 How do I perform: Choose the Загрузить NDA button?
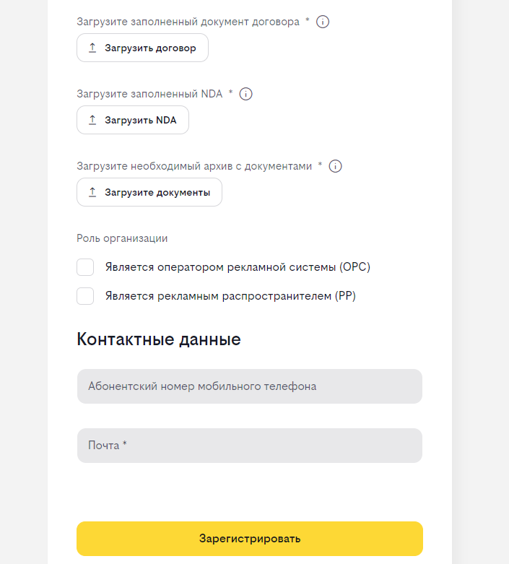pos(133,120)
